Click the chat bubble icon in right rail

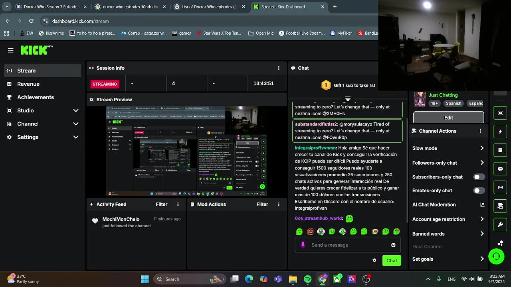(500, 169)
